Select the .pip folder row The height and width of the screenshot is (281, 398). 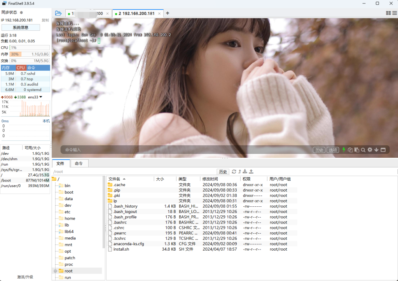tap(202, 190)
